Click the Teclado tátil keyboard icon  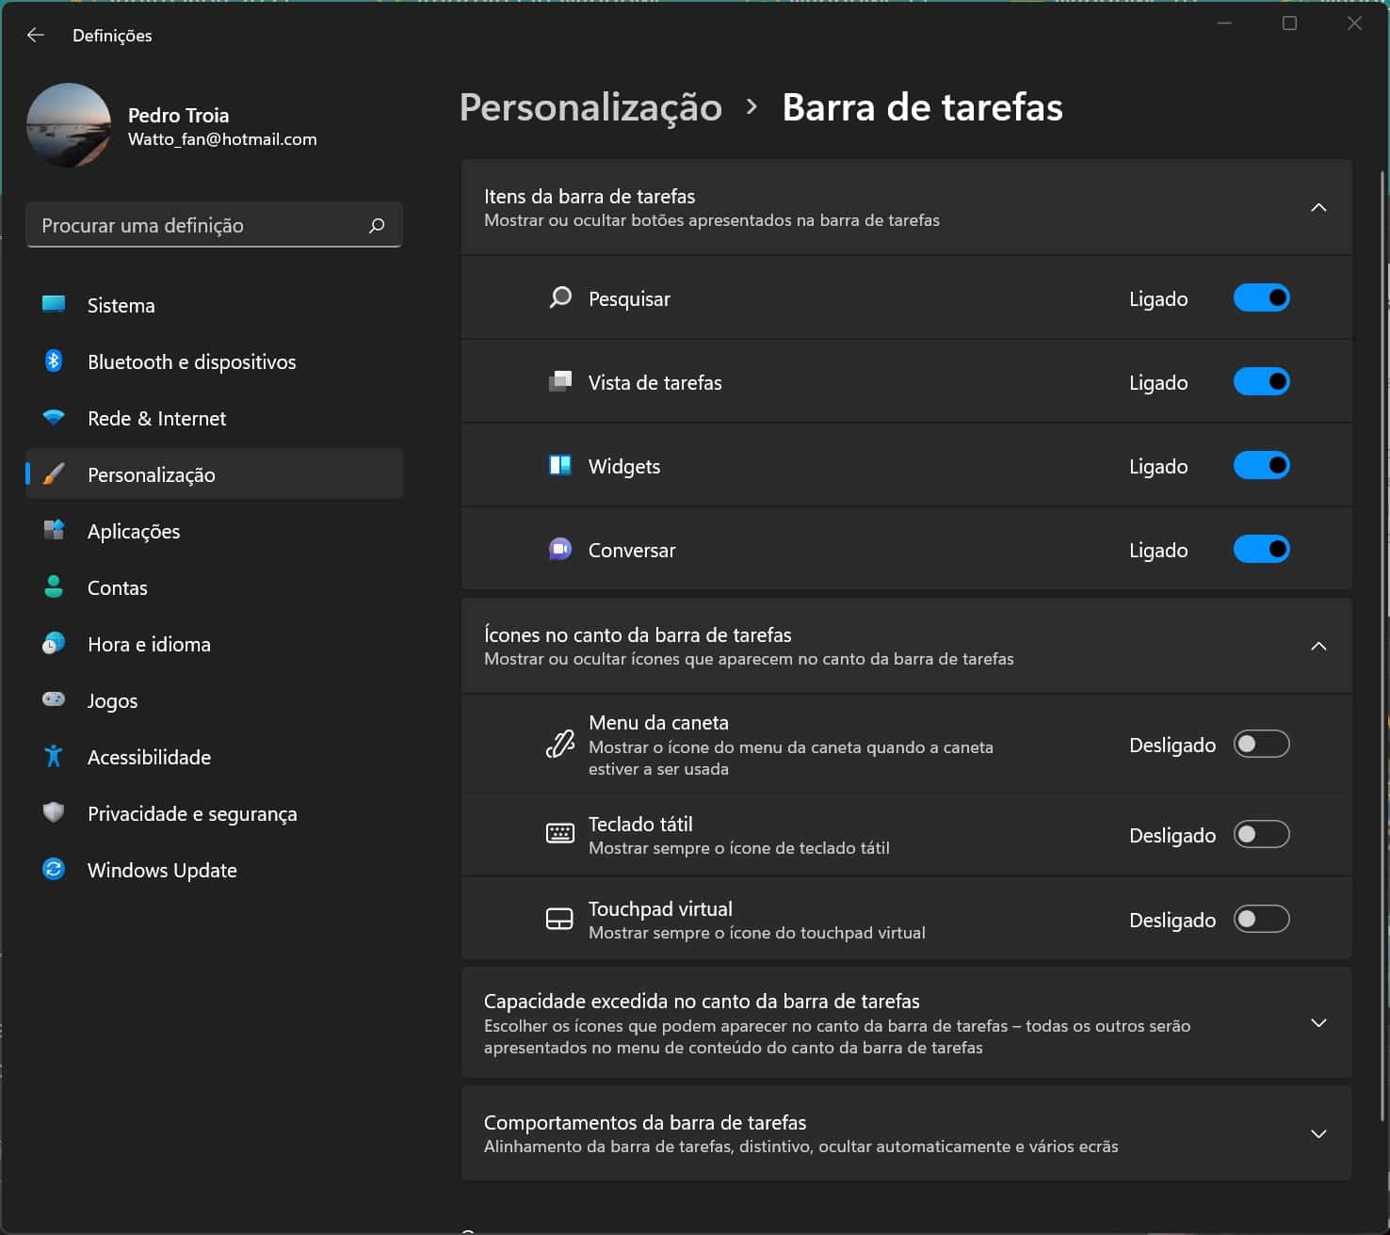pos(560,834)
